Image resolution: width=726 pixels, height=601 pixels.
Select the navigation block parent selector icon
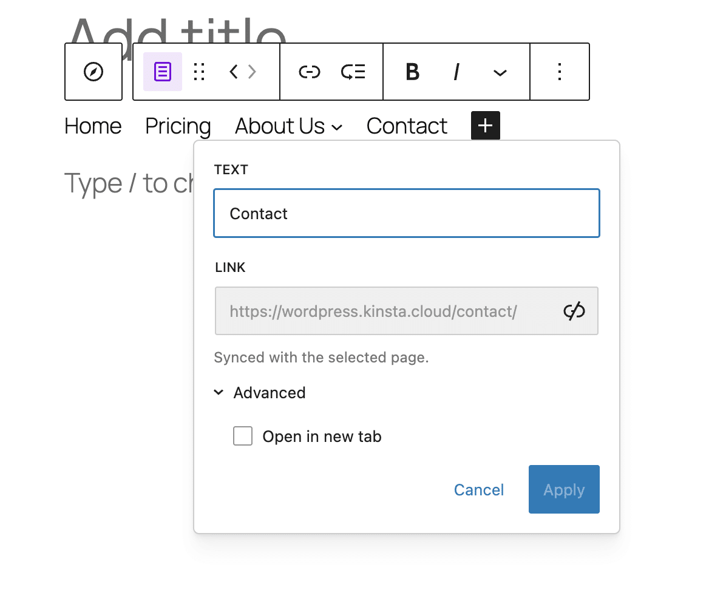93,71
